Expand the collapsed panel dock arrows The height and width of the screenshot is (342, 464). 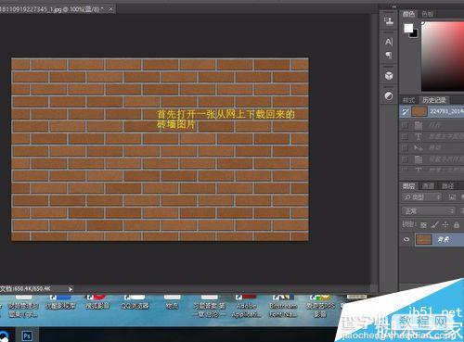pos(394,6)
